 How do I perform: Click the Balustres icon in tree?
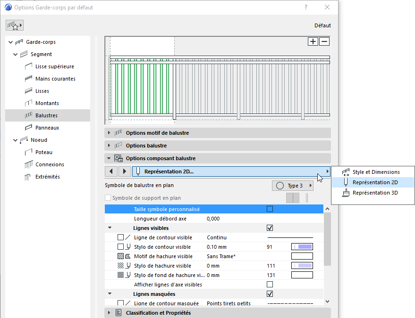coord(29,115)
